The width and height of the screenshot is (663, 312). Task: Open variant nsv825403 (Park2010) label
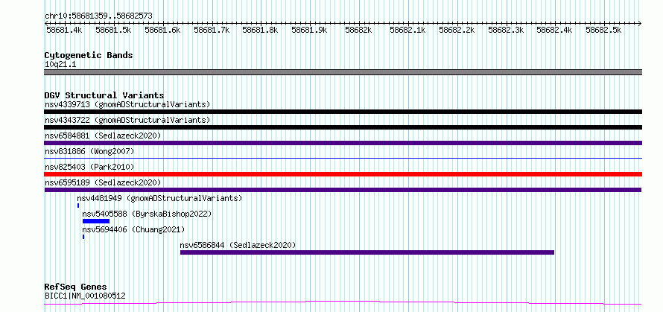[89, 167]
